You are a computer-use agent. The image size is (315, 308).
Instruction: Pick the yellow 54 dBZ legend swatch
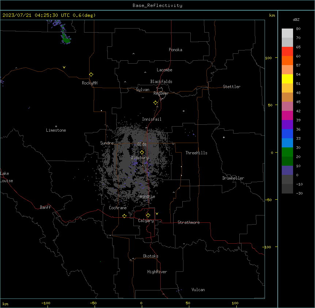click(287, 79)
